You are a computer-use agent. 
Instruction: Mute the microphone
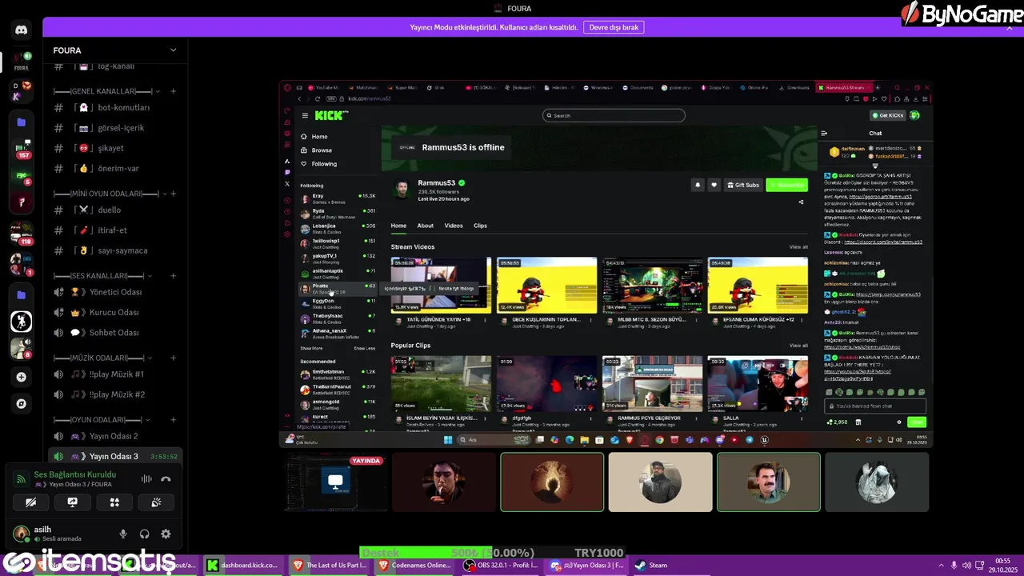123,534
